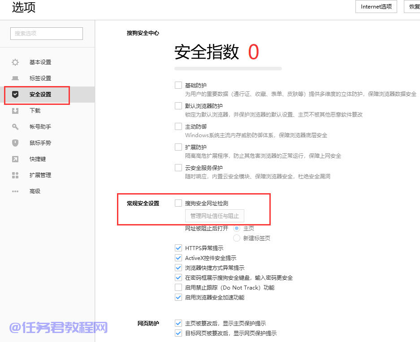Image resolution: width=420 pixels, height=342 pixels.
Task: Click the 选项 page title
Action: [24, 7]
